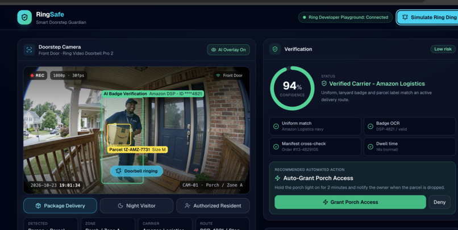
Task: Click the person icon in Authorized Resident
Action: 188,206
